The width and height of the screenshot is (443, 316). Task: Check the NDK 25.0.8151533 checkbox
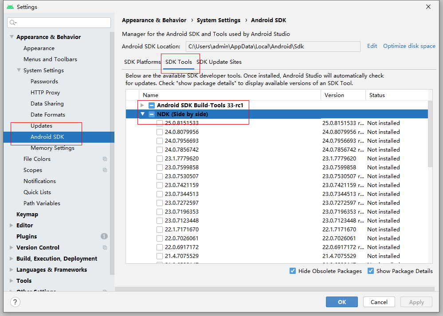tap(160, 123)
